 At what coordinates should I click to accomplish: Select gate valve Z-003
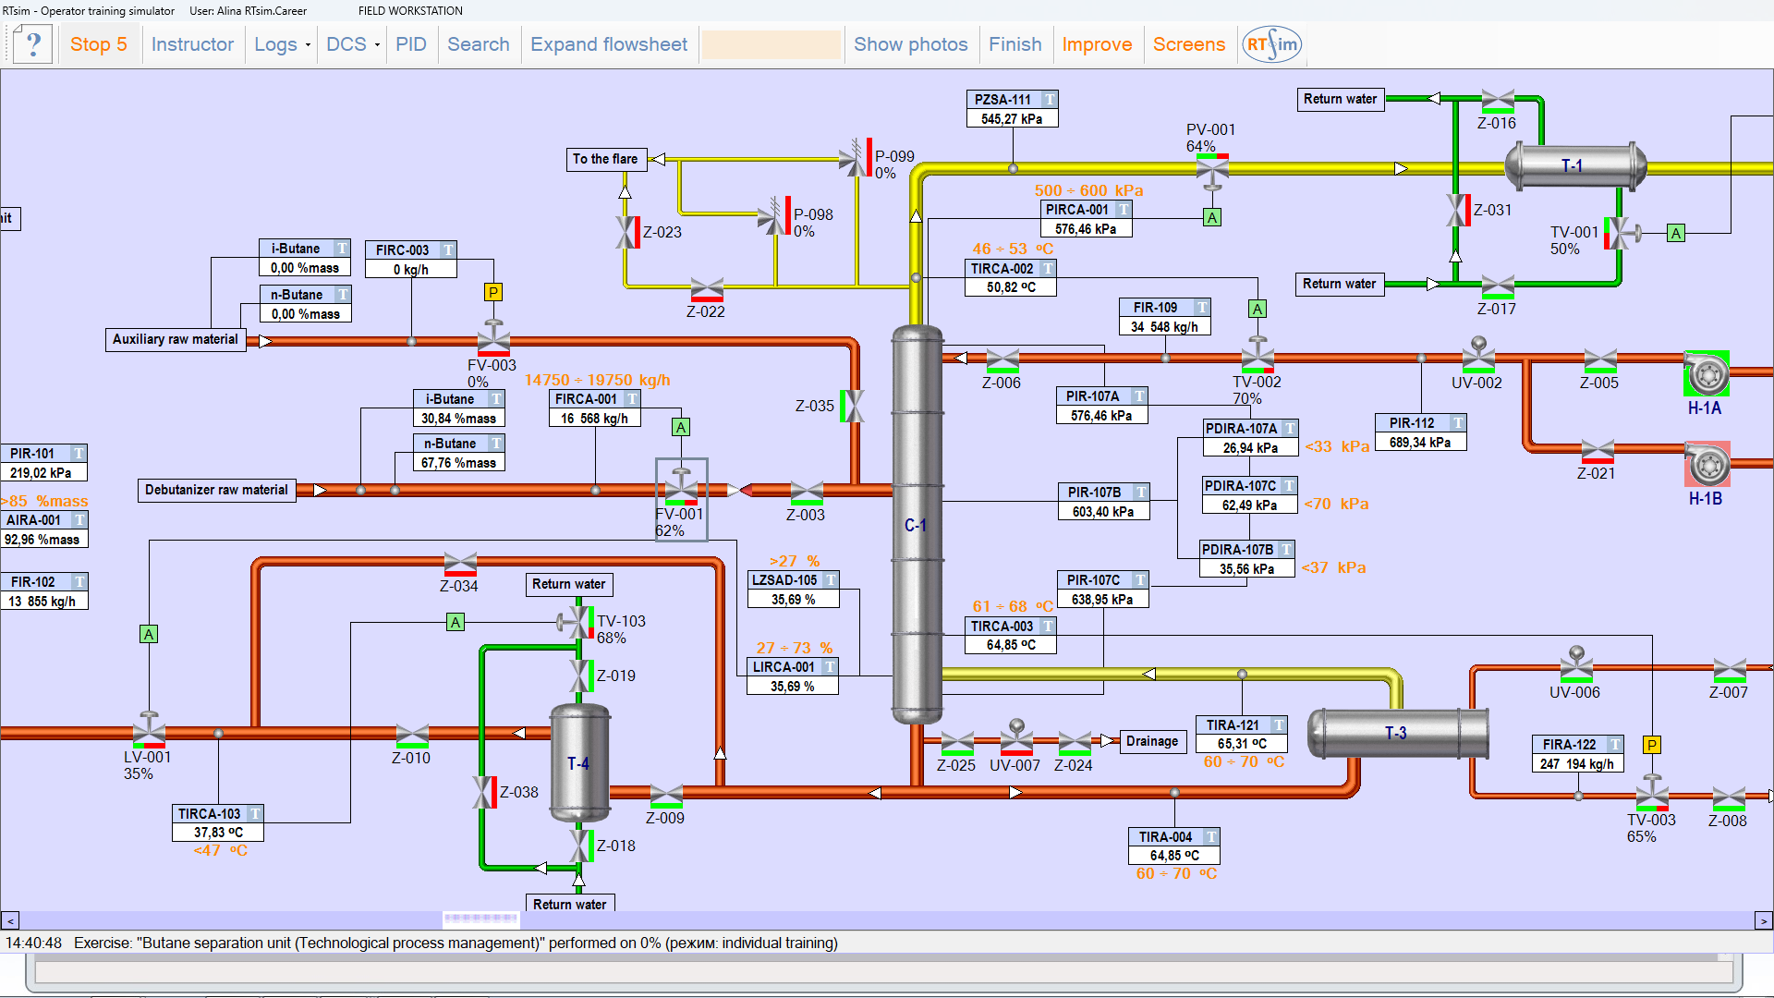807,492
